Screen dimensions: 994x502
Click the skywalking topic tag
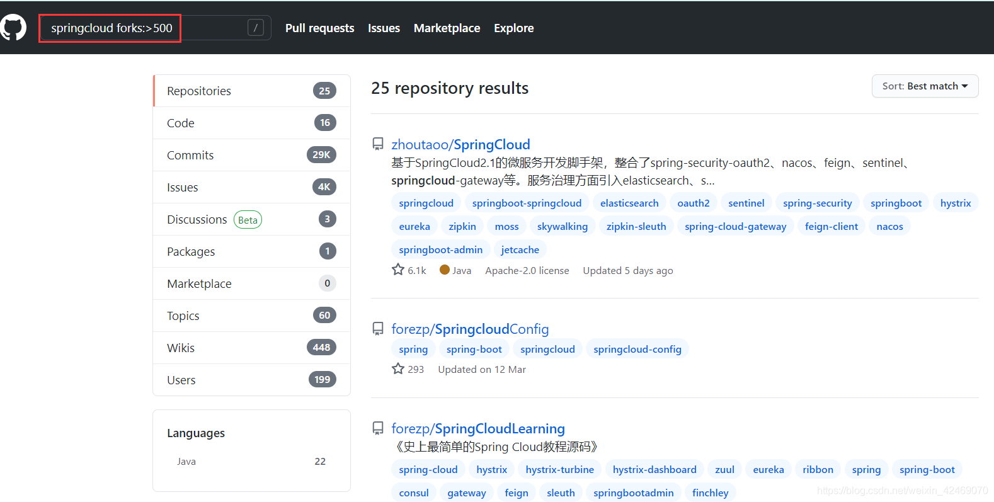[x=563, y=226]
